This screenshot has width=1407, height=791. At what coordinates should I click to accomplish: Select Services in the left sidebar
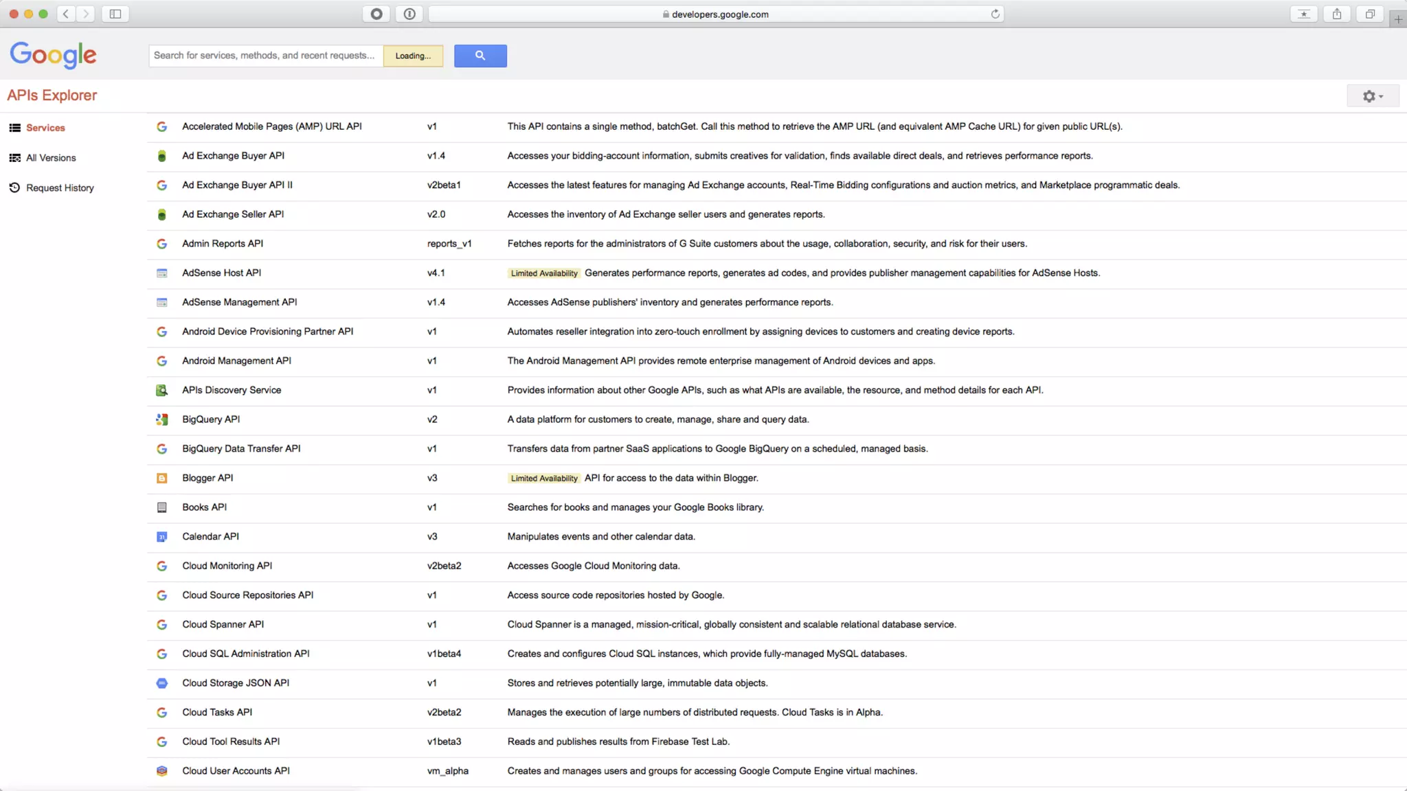click(x=45, y=128)
